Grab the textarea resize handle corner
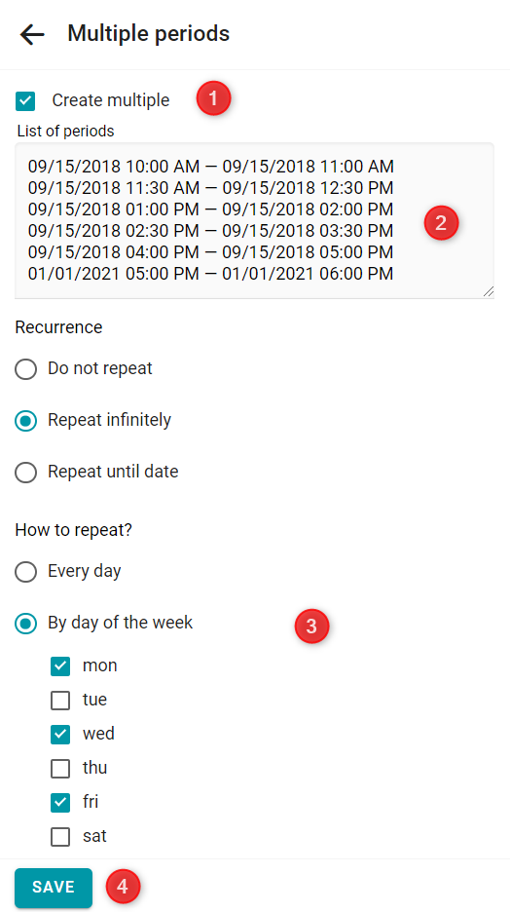Screen dimensions: 510x912 pyautogui.click(x=489, y=292)
